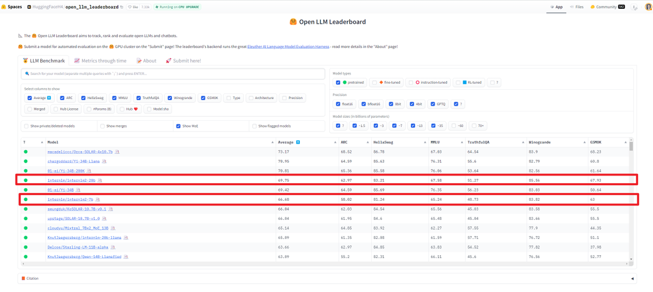The height and width of the screenshot is (292, 653).
Task: Select the App tab in header
Action: tap(556, 7)
